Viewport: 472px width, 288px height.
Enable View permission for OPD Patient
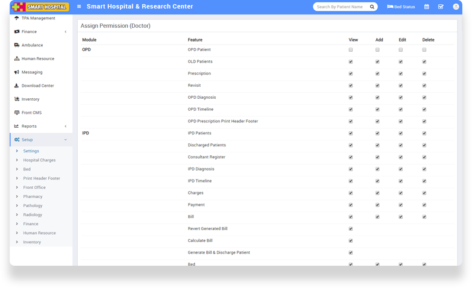click(351, 49)
